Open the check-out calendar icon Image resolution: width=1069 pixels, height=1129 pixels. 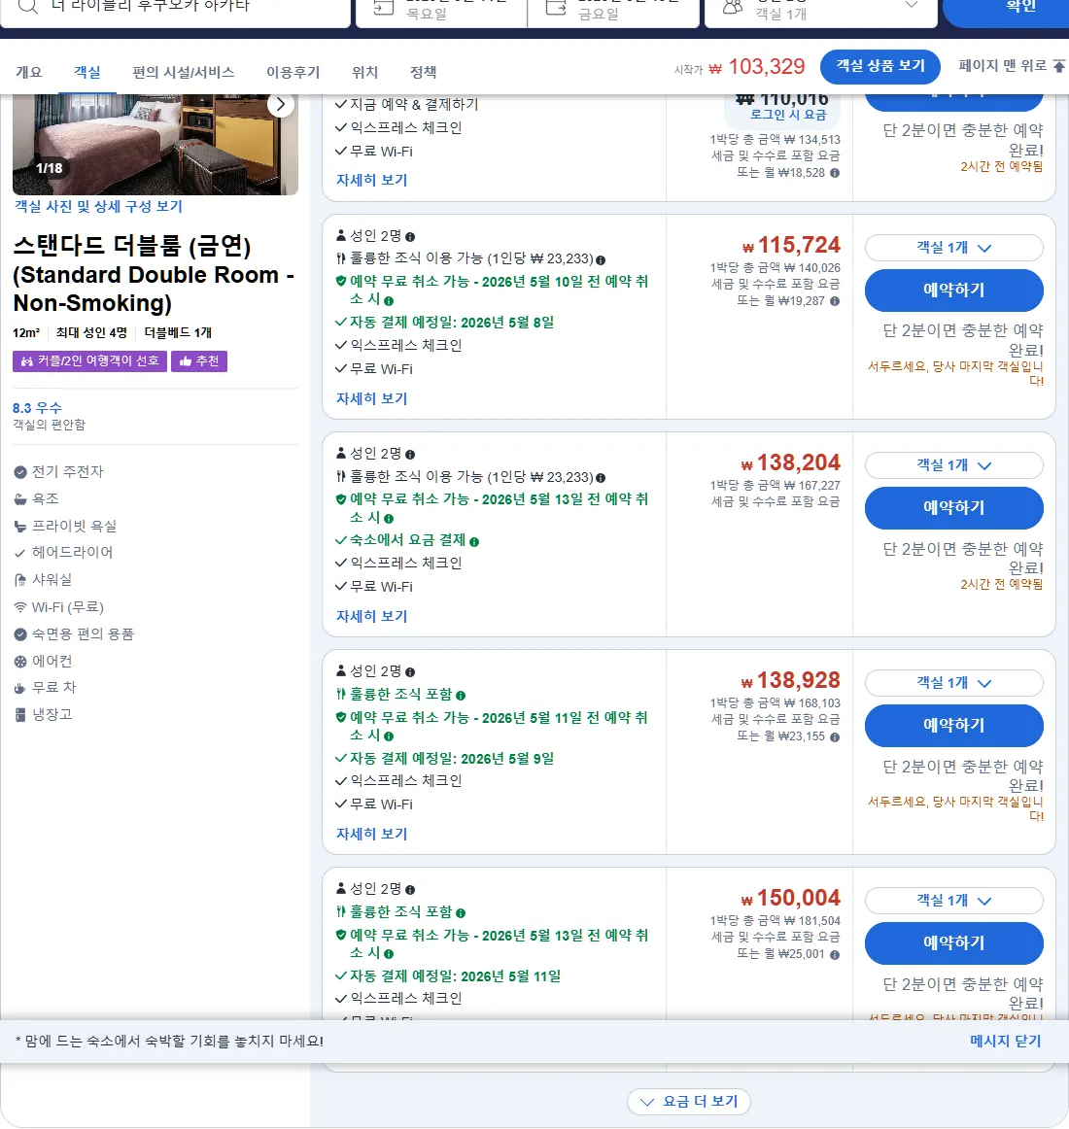(555, 7)
